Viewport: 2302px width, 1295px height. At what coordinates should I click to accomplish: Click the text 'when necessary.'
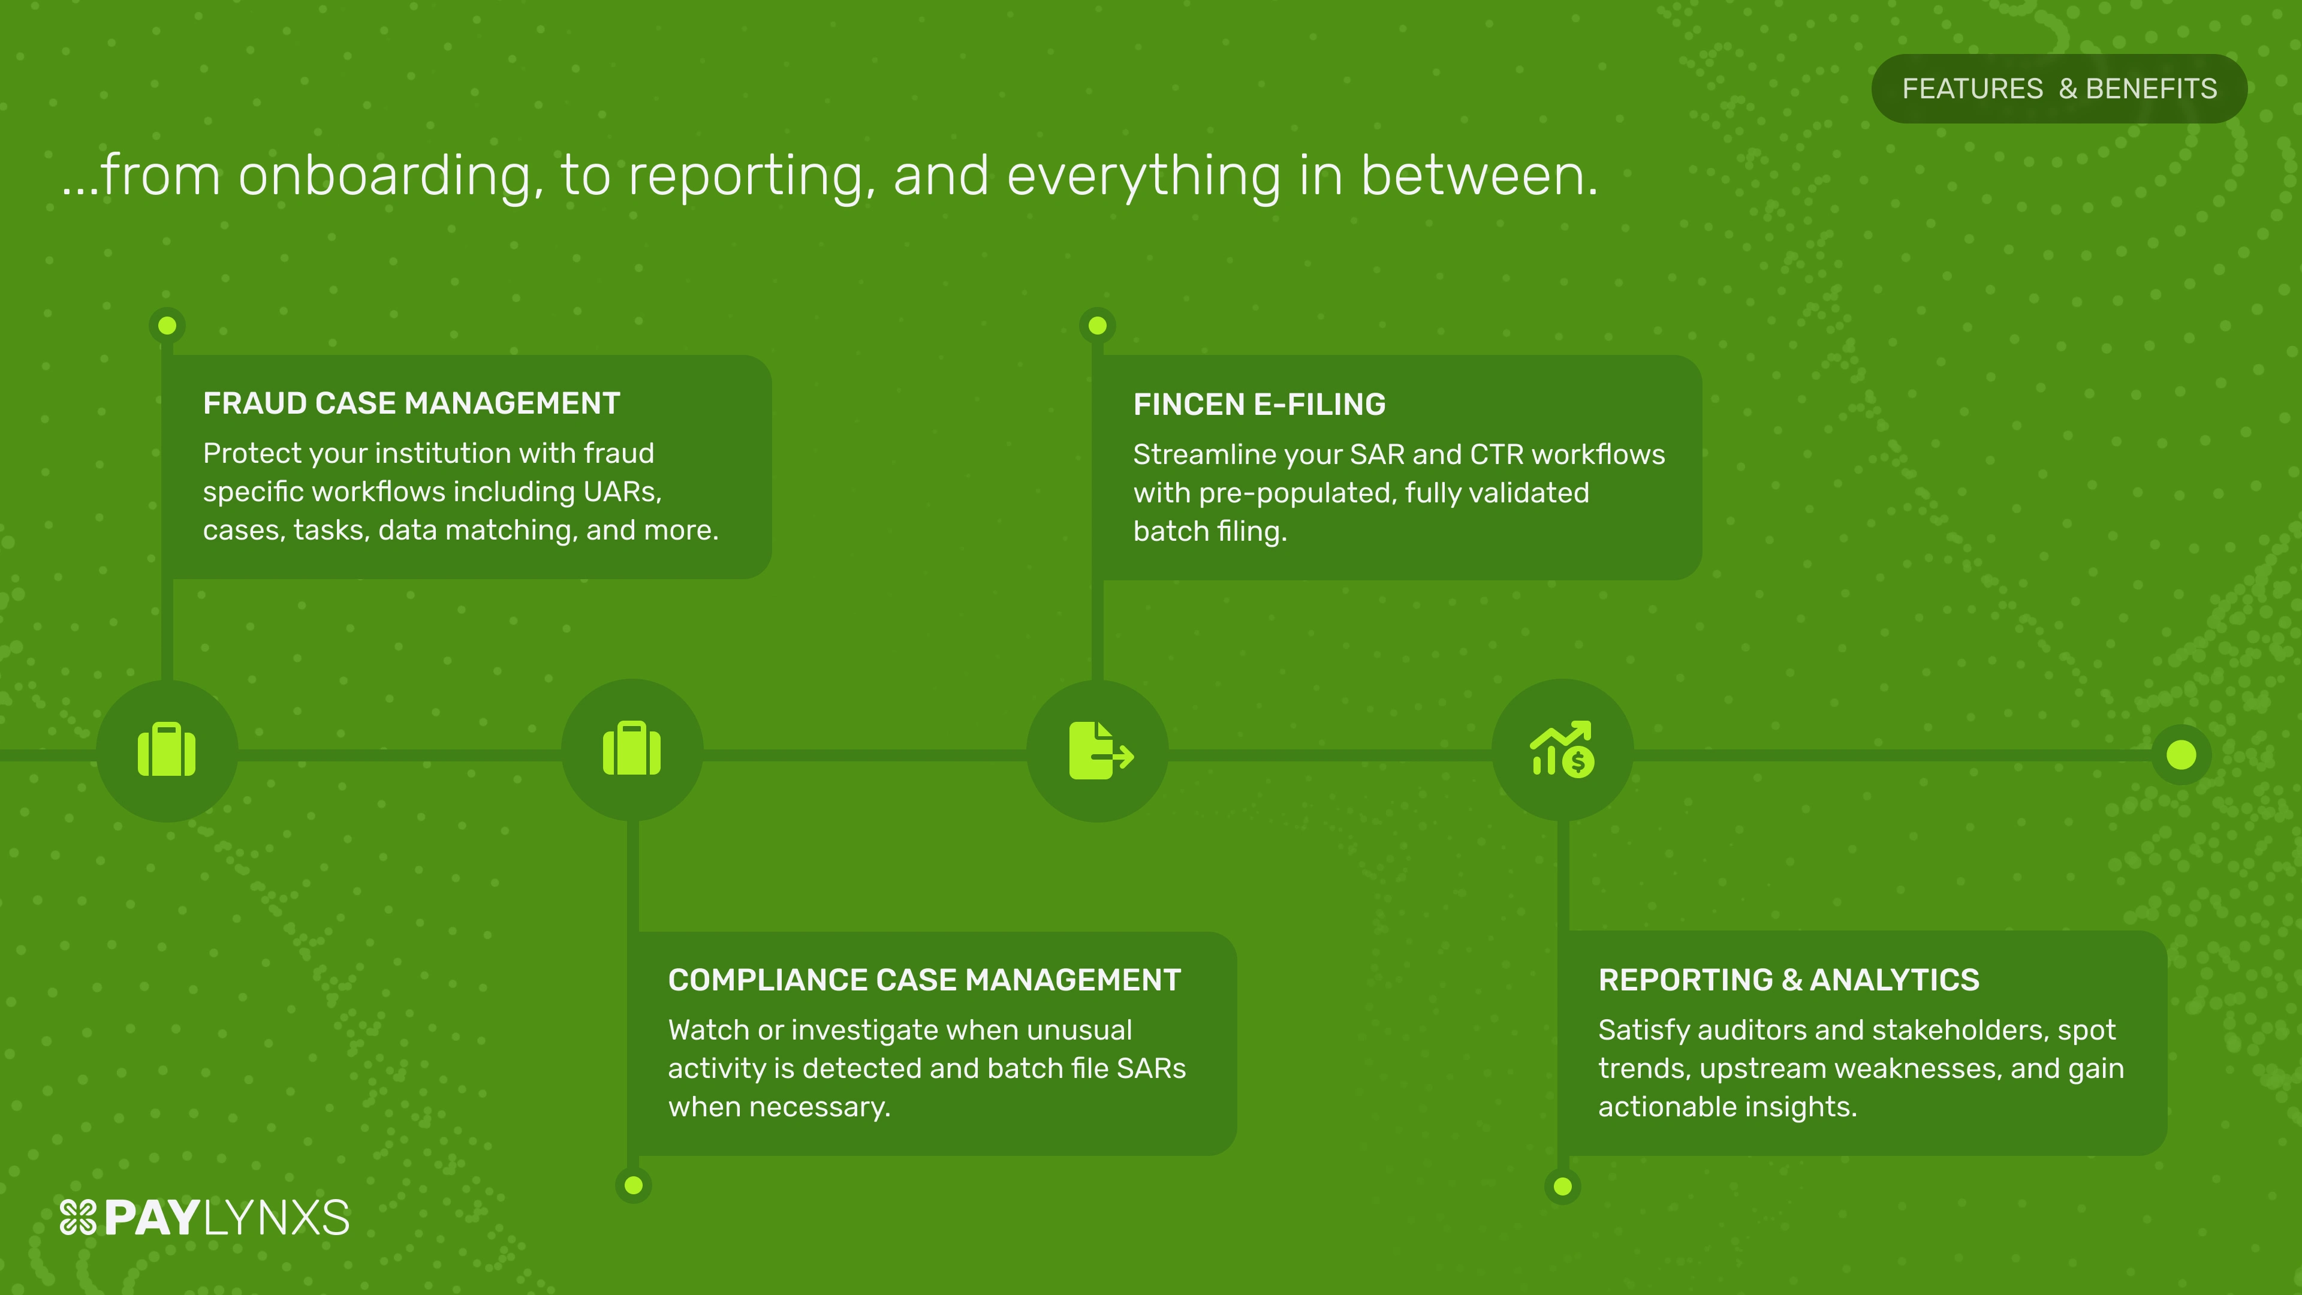point(779,1107)
